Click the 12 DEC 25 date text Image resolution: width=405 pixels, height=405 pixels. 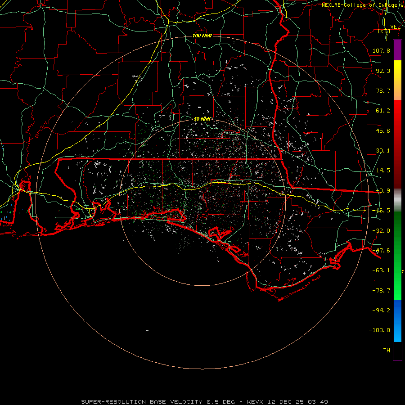coord(286,402)
